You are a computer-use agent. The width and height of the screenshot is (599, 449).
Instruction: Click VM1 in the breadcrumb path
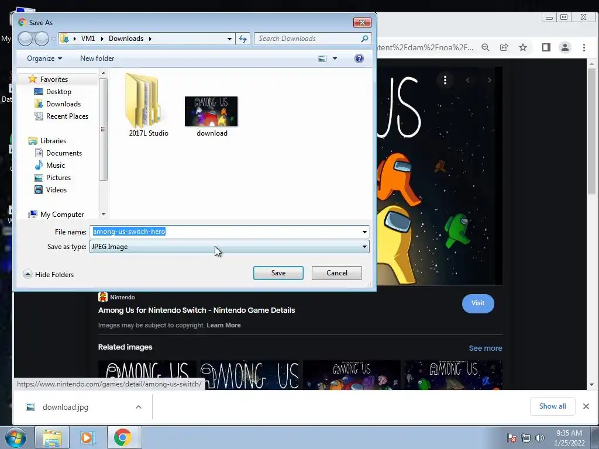point(88,39)
